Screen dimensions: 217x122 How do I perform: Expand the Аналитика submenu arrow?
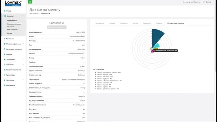coord(23,59)
